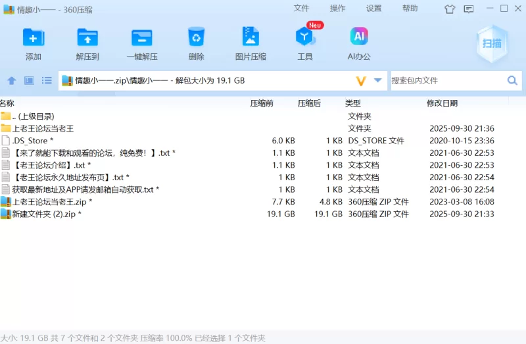Launch the AI办公 feature
Image resolution: width=526 pixels, height=344 pixels.
click(359, 37)
